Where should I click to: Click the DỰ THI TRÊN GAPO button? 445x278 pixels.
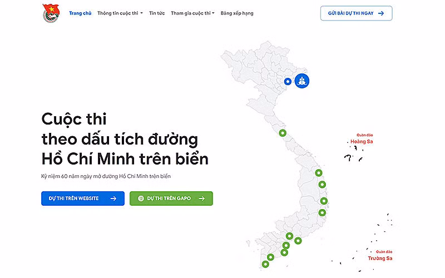click(171, 198)
